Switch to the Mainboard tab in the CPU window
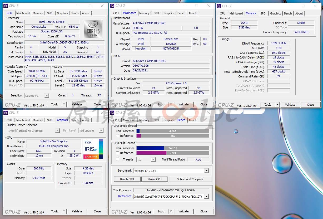The image size is (323, 219). coord(23,13)
